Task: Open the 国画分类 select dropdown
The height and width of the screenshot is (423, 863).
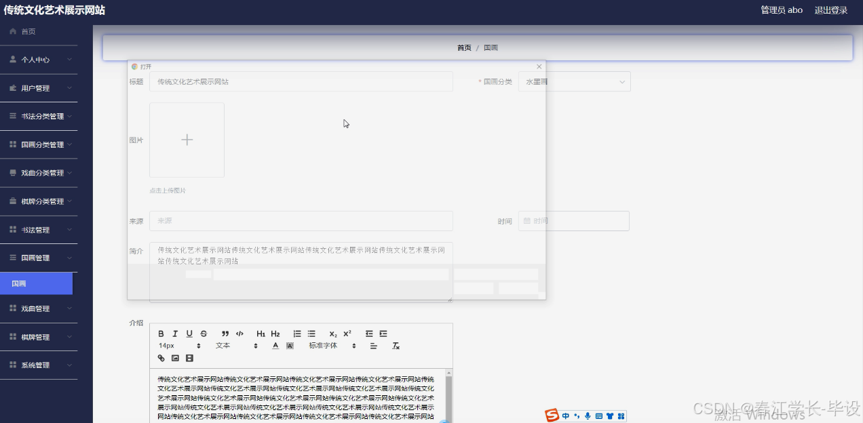Action: [x=575, y=81]
